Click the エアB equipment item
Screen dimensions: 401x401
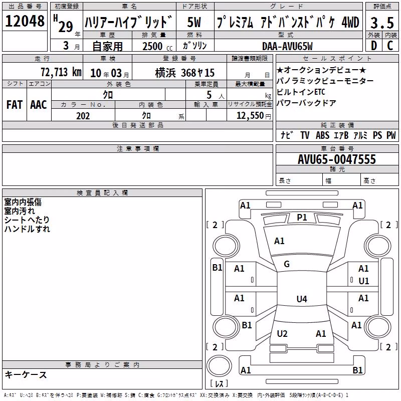pos(341,135)
